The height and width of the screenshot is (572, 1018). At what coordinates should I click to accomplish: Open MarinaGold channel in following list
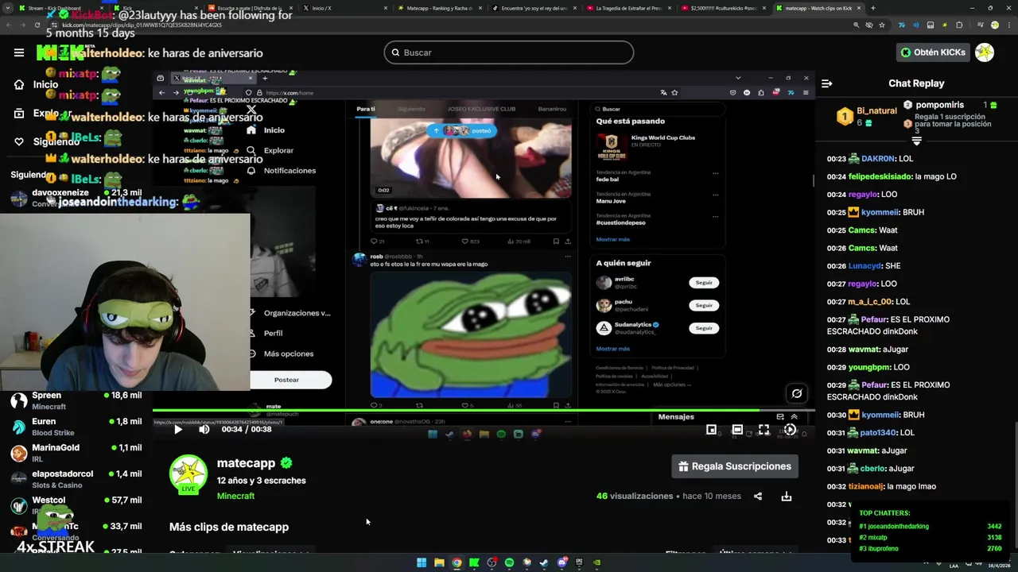coord(76,453)
